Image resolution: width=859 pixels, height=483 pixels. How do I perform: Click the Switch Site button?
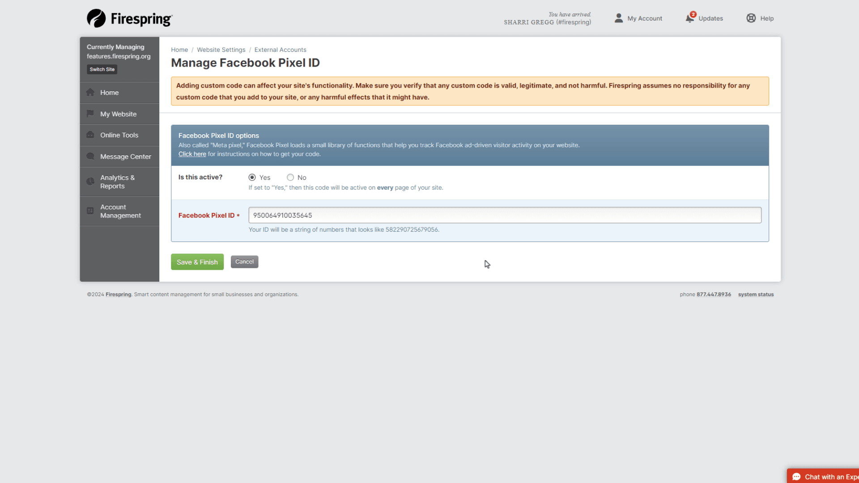coord(102,69)
